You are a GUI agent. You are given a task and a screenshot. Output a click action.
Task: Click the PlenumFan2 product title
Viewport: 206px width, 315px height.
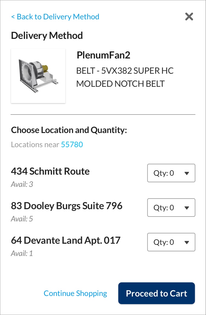[103, 55]
